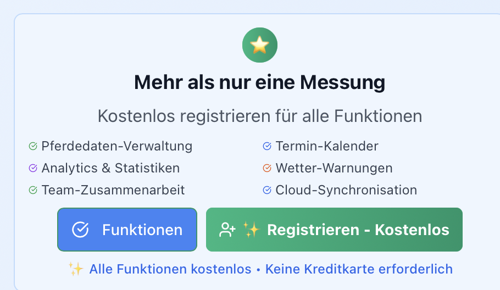500x290 pixels.
Task: Click the circled checkmark icon in Funktionen button
Action: [x=81, y=230]
